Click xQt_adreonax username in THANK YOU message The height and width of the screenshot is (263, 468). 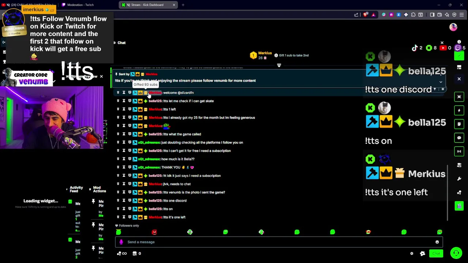click(x=149, y=167)
